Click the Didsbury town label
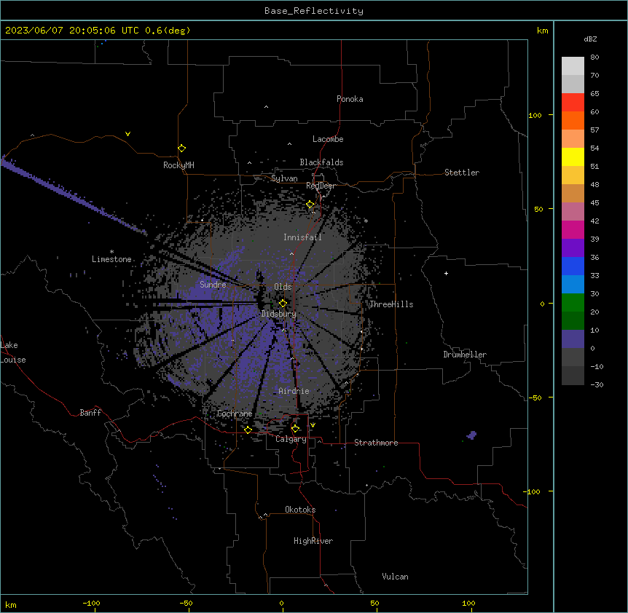This screenshot has height=613, width=628. 279,314
